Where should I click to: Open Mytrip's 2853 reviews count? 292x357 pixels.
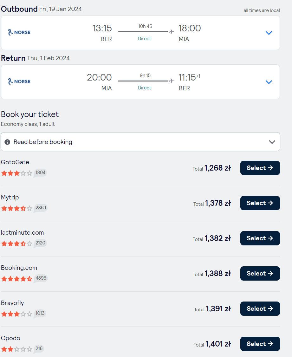pyautogui.click(x=41, y=208)
